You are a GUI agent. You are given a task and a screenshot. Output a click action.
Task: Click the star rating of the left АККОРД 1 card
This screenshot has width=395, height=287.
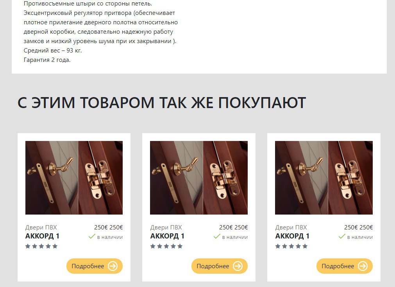point(41,246)
